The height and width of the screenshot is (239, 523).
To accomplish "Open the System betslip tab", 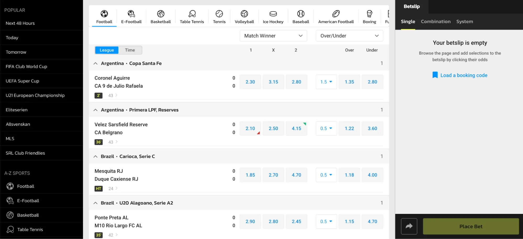I will point(464,21).
